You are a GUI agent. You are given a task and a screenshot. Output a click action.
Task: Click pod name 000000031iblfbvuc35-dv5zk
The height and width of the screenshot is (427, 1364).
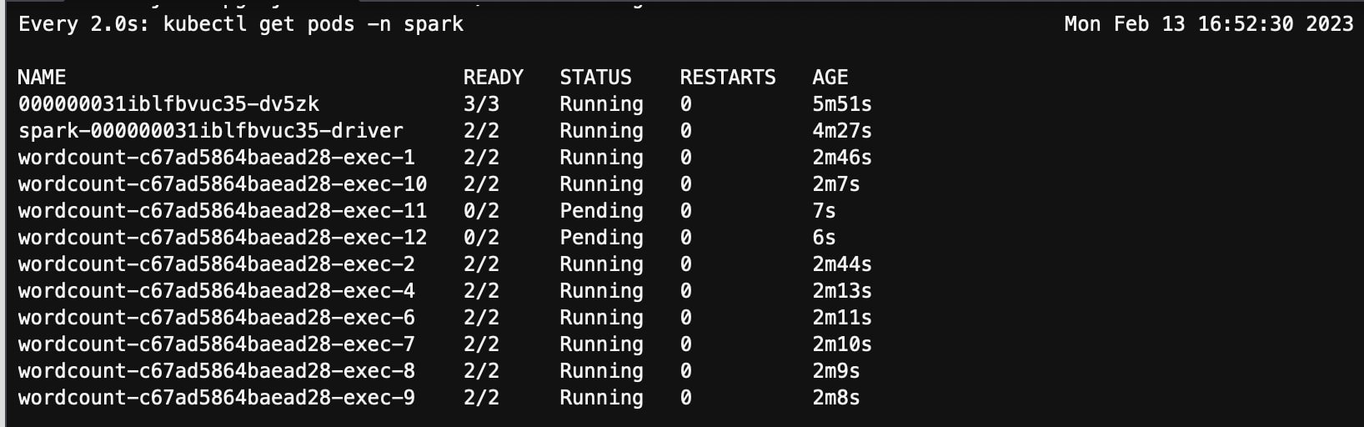pyautogui.click(x=168, y=104)
